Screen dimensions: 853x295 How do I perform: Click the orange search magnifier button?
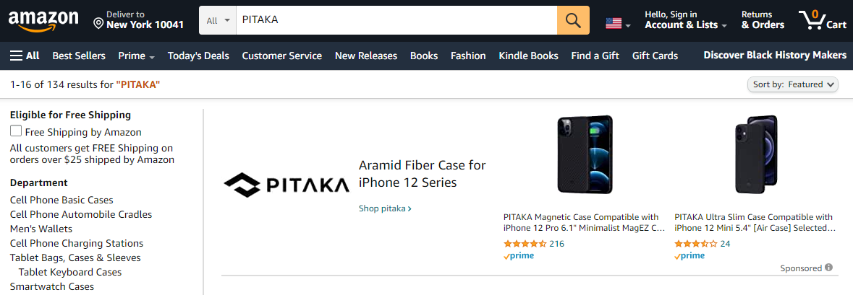[573, 20]
